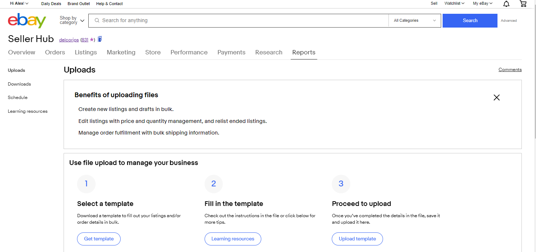Switch to the Marketing tab

coord(121,52)
